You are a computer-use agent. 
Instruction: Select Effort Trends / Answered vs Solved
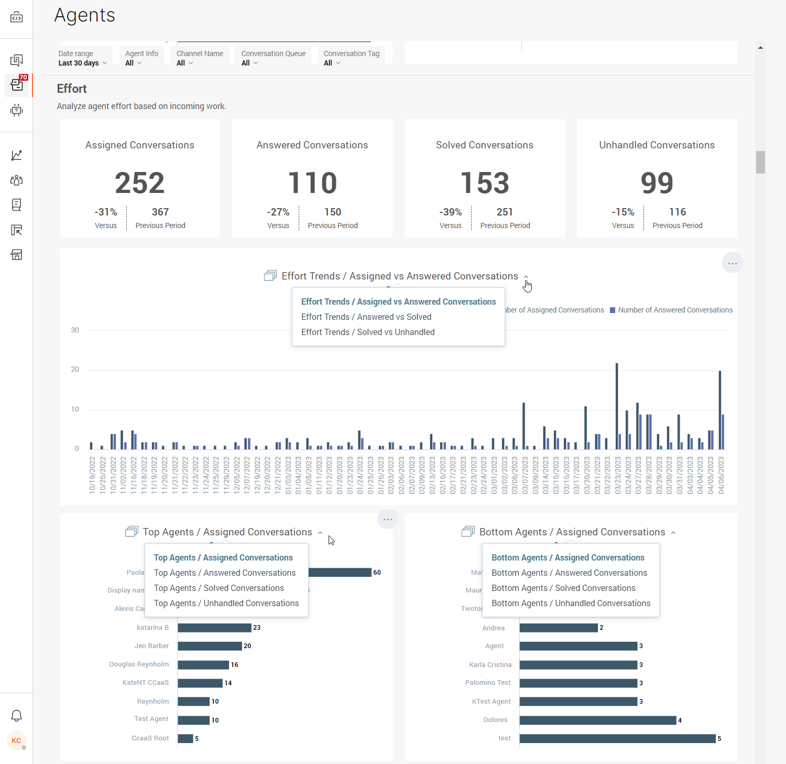pos(366,317)
